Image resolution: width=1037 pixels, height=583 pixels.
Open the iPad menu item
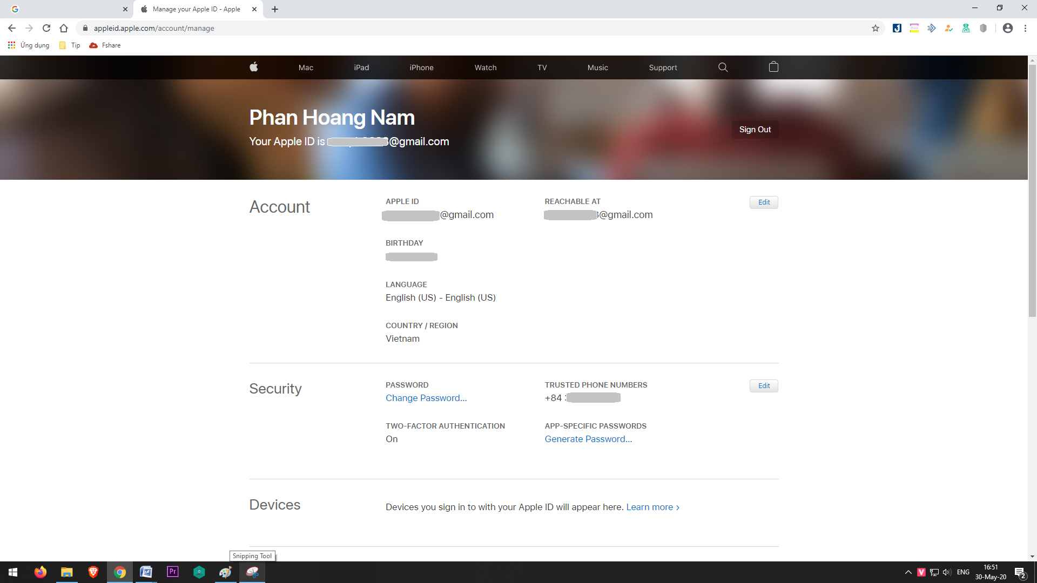point(361,67)
